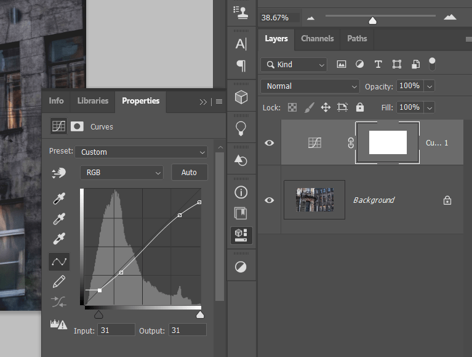This screenshot has width=472, height=357.
Task: Select the Curves 1 layer mask thumbnail
Action: pyautogui.click(x=388, y=142)
